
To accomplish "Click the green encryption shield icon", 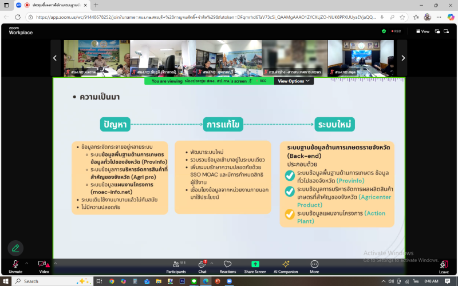I will [384, 31].
